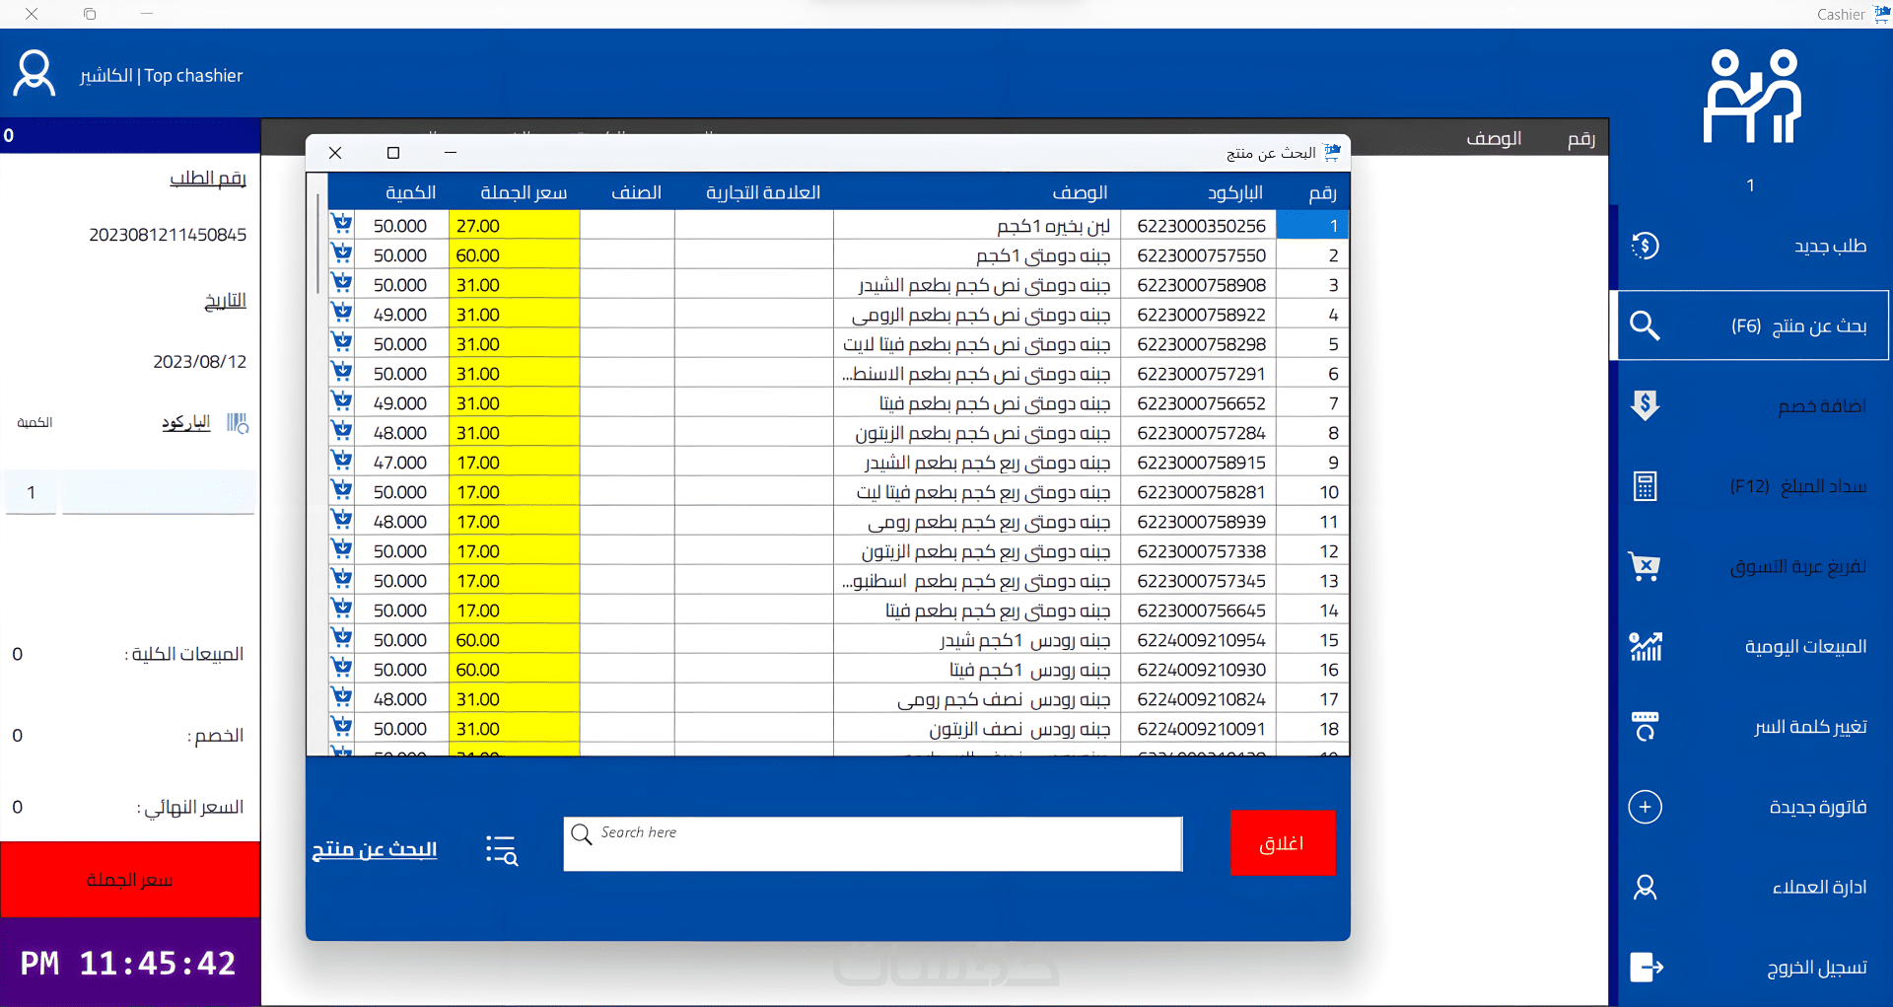Viewport: 1893px width, 1007px height.
Task: Open pay amount (F12) option
Action: 1751,486
